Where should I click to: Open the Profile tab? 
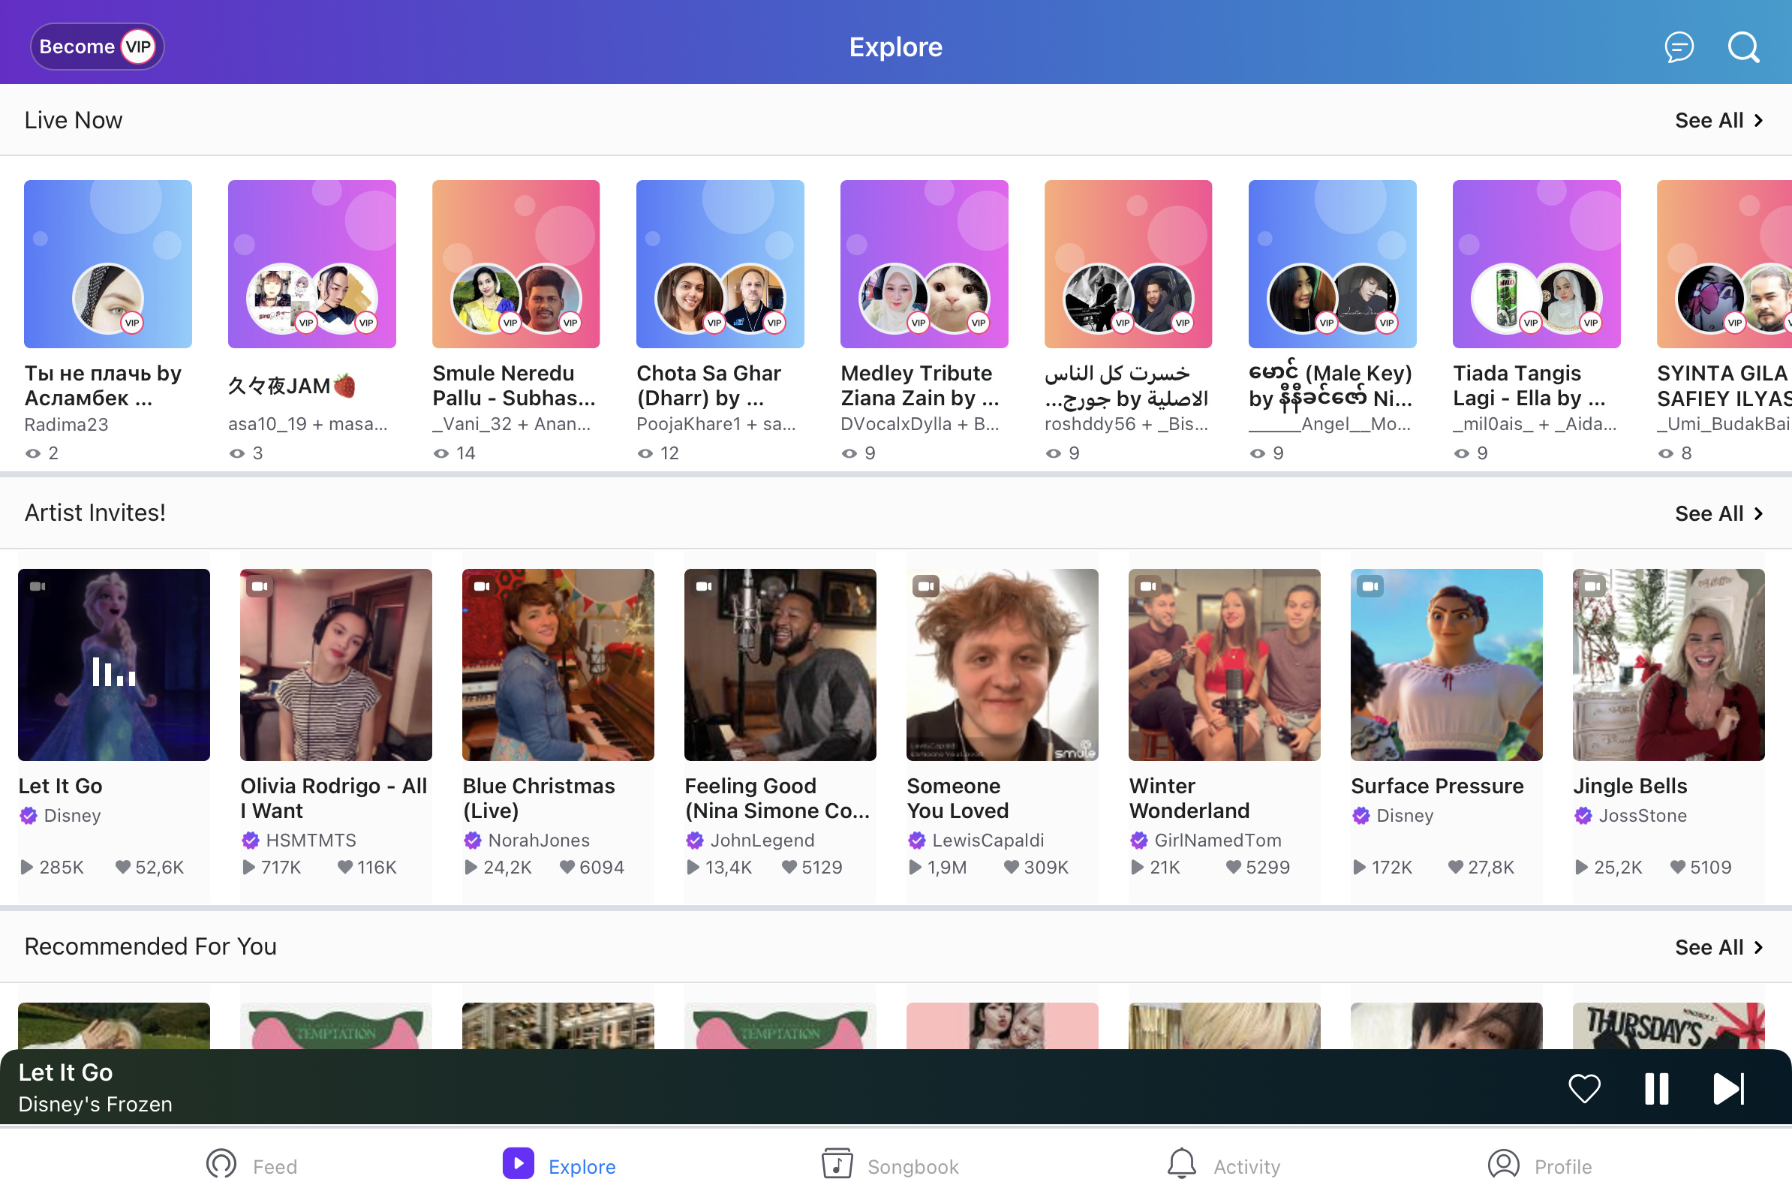click(x=1540, y=1165)
